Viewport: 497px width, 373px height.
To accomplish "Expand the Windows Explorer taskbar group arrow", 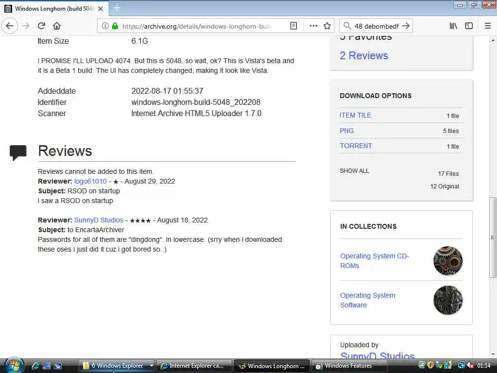I will tap(151, 366).
